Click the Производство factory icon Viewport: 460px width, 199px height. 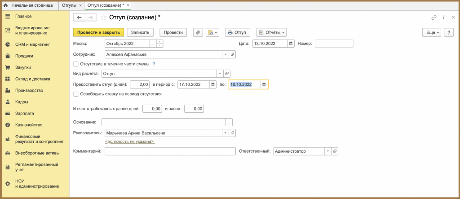[8, 90]
